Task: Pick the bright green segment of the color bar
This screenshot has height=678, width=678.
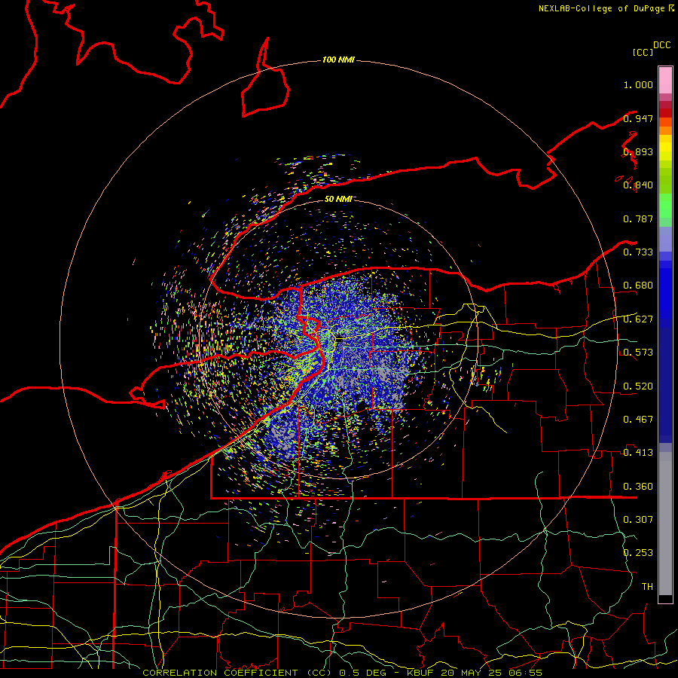Action: point(665,206)
